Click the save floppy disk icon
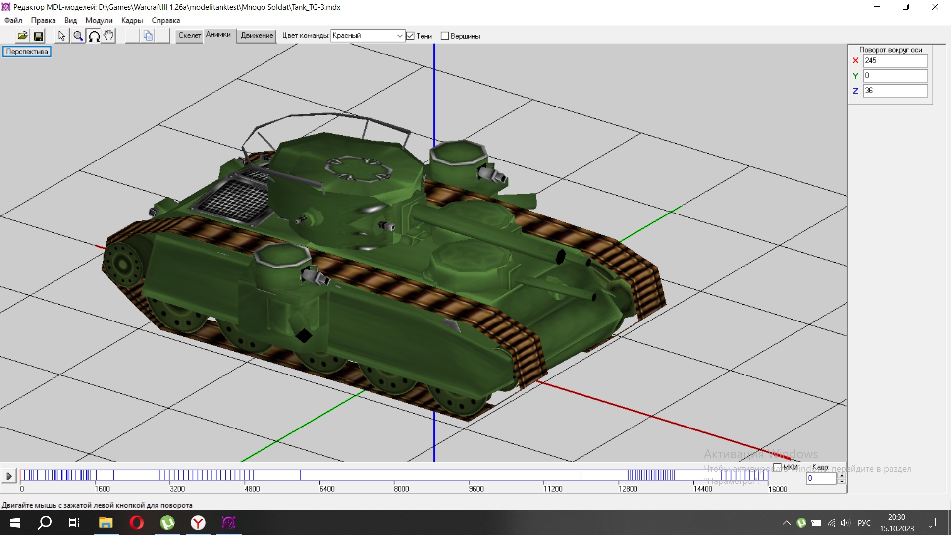Screen dimensions: 951x535 [x=38, y=36]
